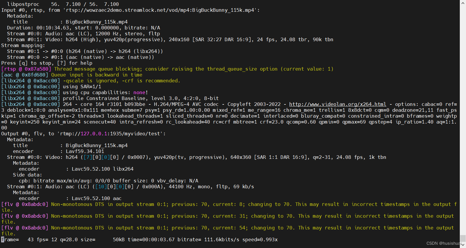
Task: Click the rtsp://wowzaec2demo.streamlock.net input URL text
Action: pyautogui.click(x=160, y=10)
